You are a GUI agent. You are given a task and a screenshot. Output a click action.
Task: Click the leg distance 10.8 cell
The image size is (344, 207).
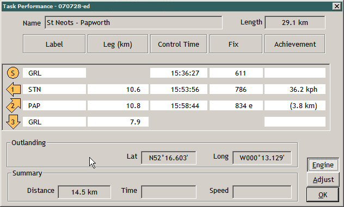(x=118, y=105)
